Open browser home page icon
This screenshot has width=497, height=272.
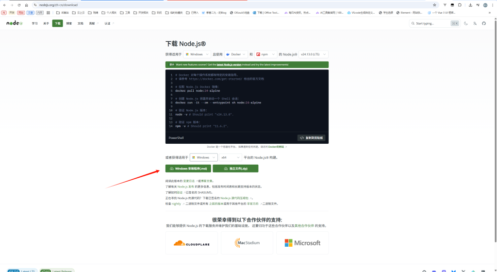point(26,5)
